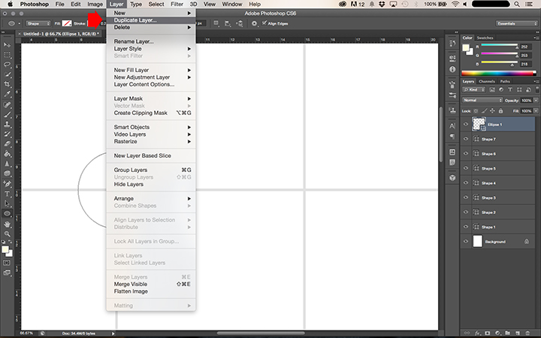Hide the Shape 1 layer
The height and width of the screenshot is (338, 541).
coord(466,227)
